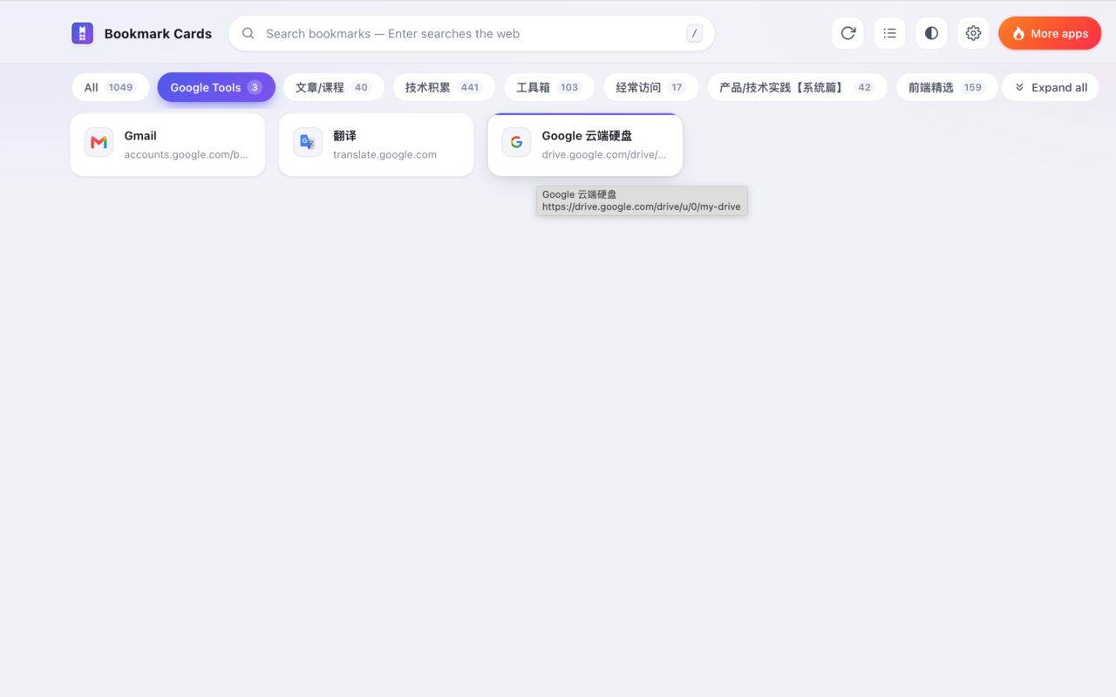Click the Bookmark Cards title text
Image resolution: width=1116 pixels, height=697 pixels.
coord(158,34)
